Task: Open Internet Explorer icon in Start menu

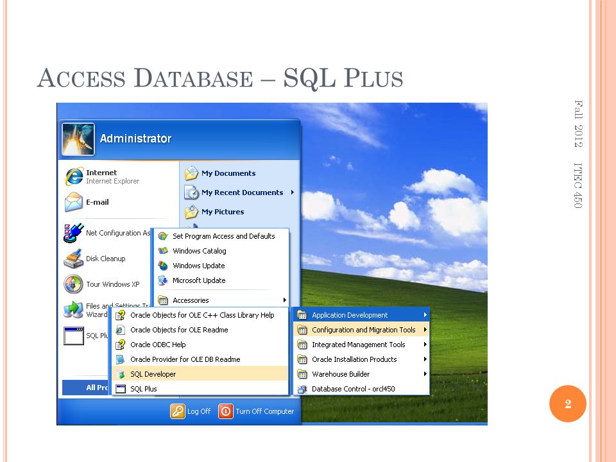Action: click(x=74, y=176)
